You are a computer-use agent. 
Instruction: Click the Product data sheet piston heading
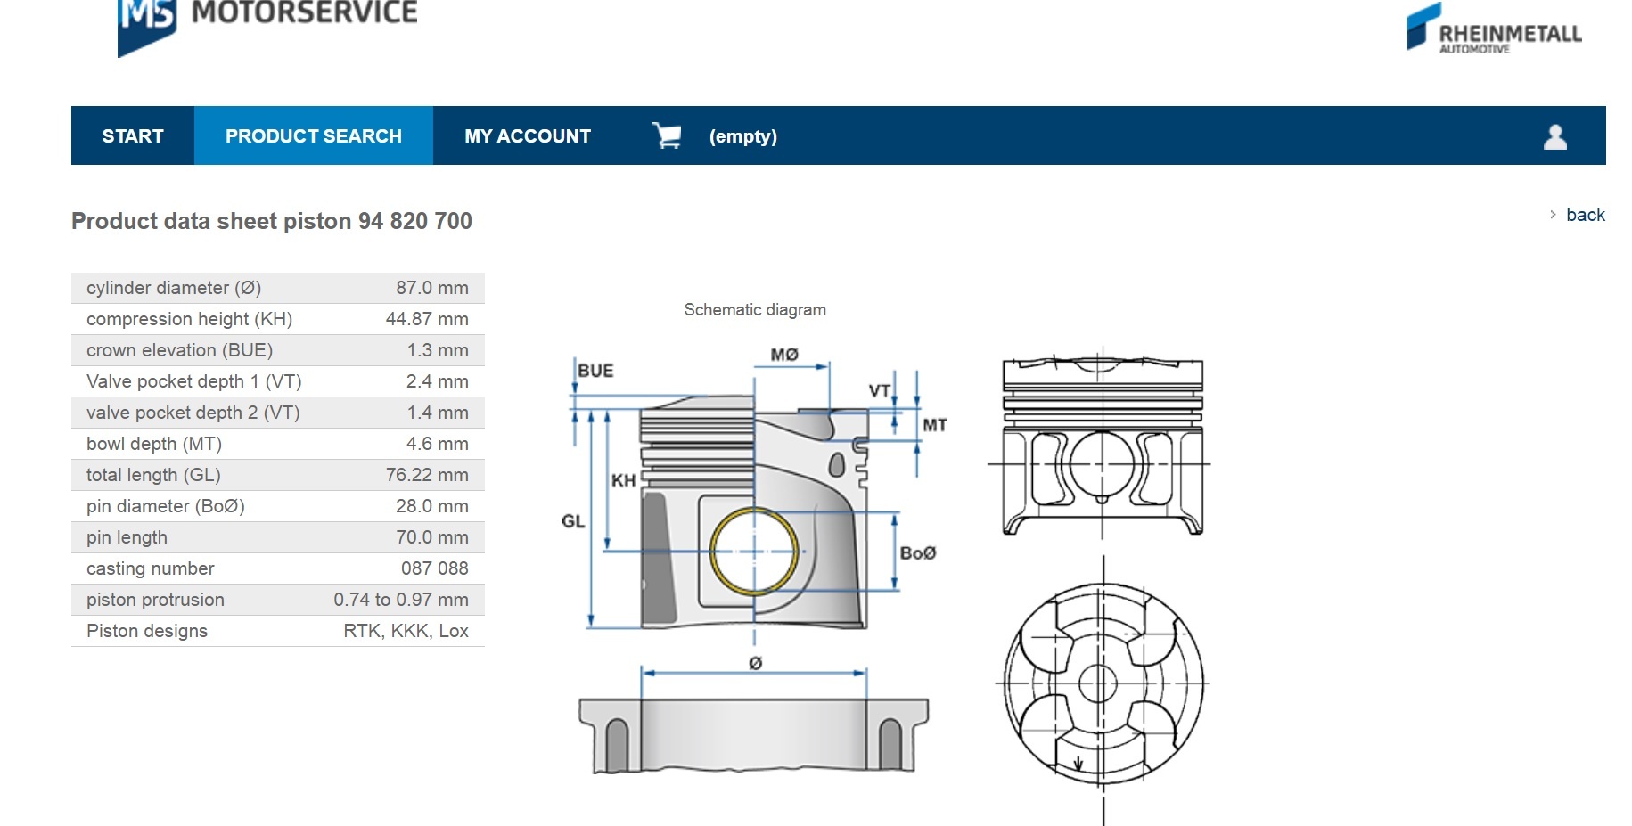click(x=272, y=221)
